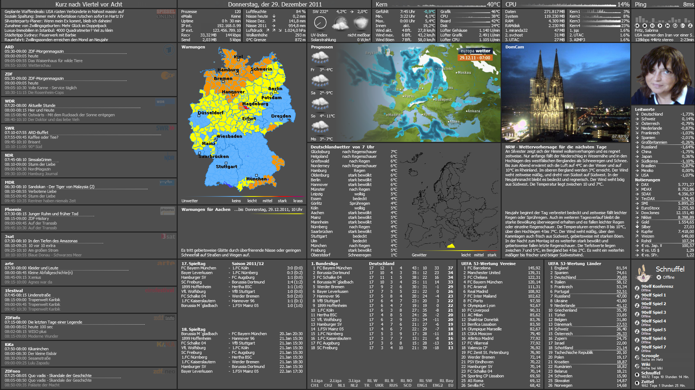The height and width of the screenshot is (390, 695).
Task: Open headline 'Geplante Waffendeals: USA rüsten Verbündete'
Action: pos(64,12)
